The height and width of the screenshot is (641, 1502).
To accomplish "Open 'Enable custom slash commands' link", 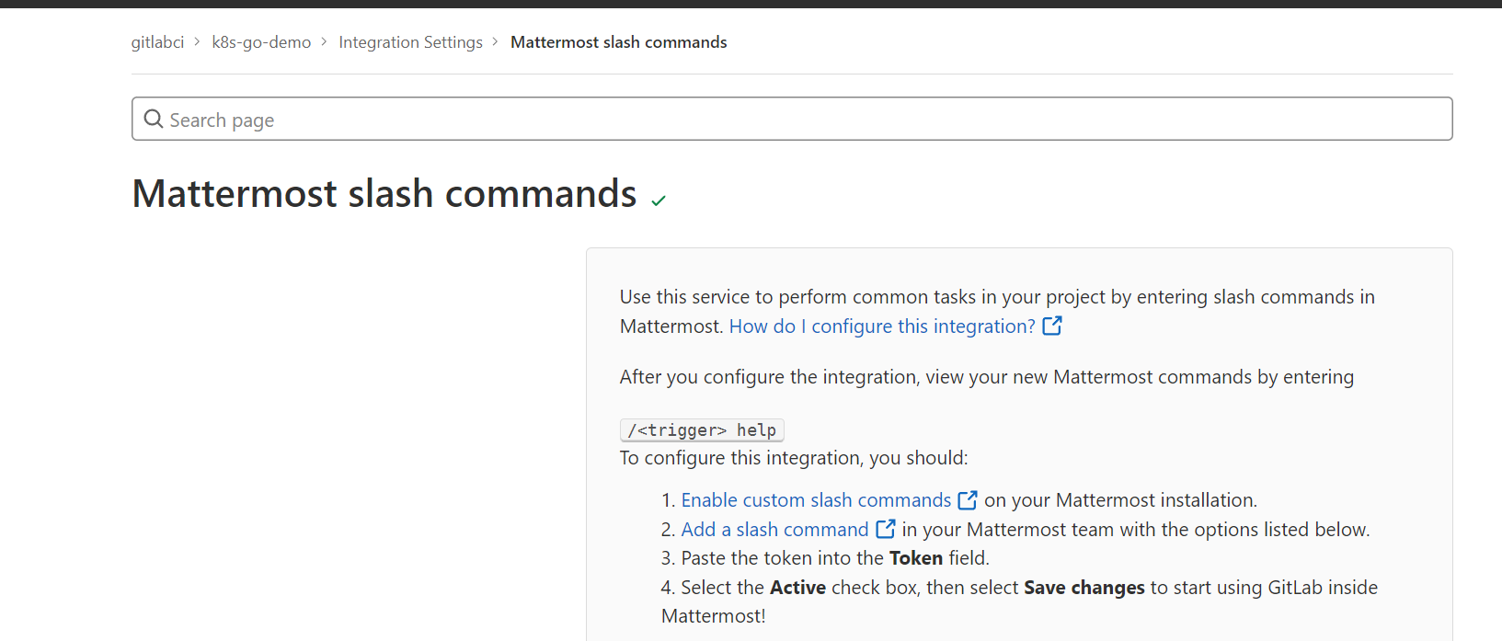I will [816, 500].
